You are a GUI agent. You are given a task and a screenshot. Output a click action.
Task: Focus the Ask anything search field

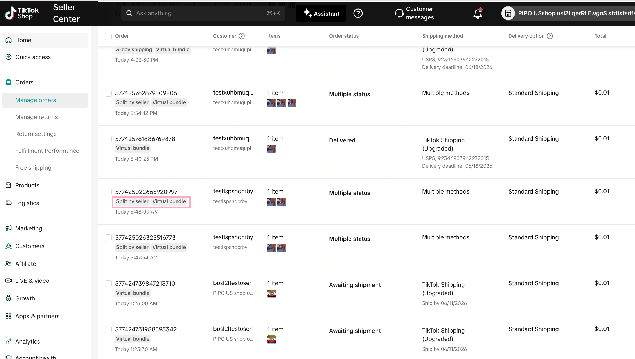[x=203, y=13]
